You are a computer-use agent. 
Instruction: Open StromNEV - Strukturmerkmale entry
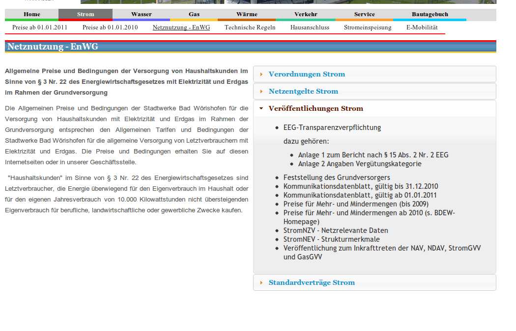tap(332, 239)
